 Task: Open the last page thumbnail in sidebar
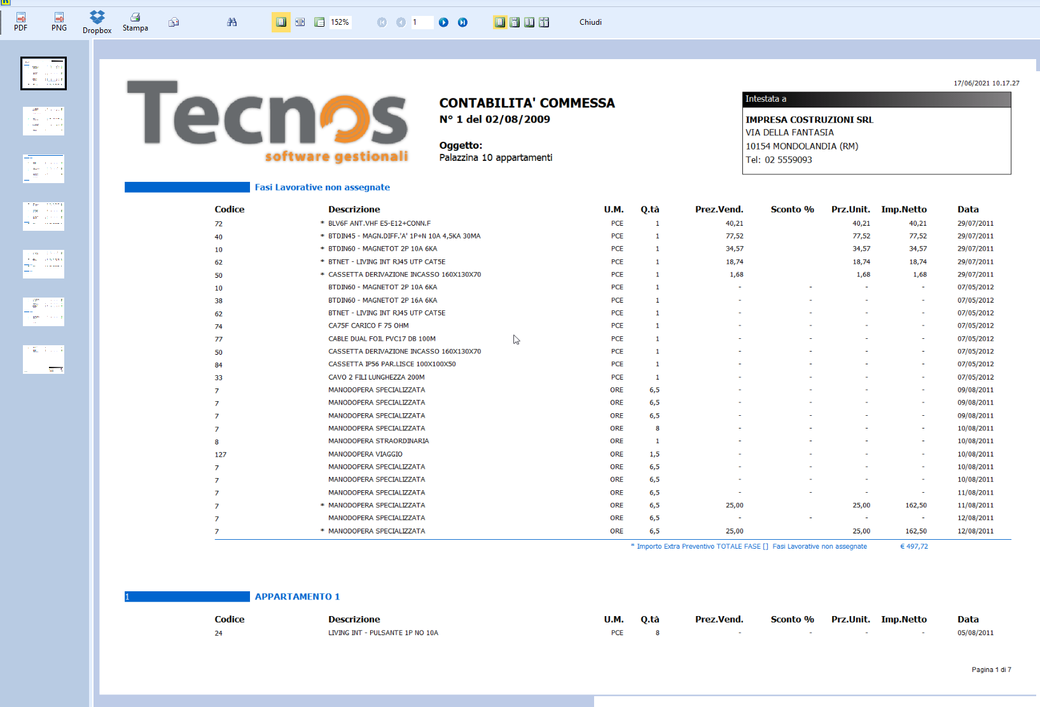coord(43,359)
